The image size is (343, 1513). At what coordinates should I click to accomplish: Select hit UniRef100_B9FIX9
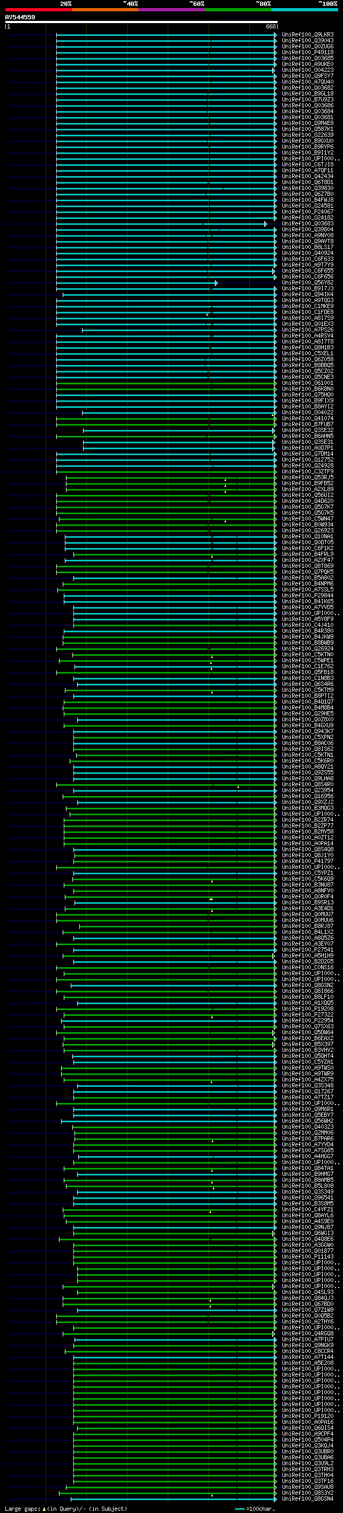coord(308,400)
